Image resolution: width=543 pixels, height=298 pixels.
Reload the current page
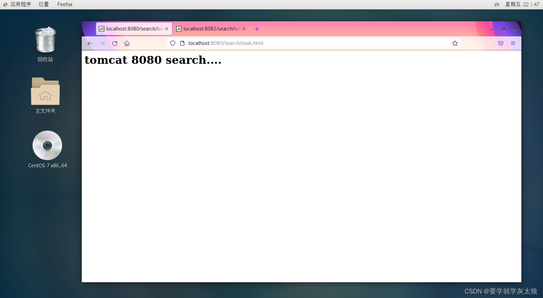[115, 43]
